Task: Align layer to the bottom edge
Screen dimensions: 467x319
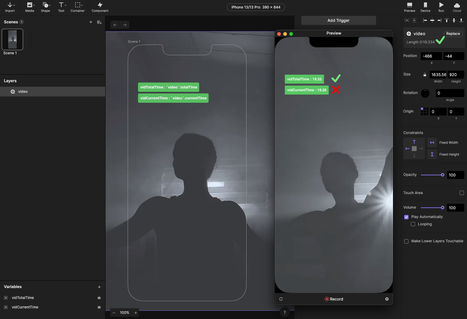Action: (461, 20)
